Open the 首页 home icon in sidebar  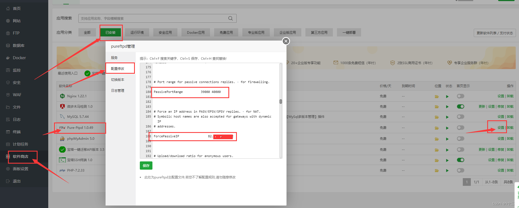click(x=8, y=8)
